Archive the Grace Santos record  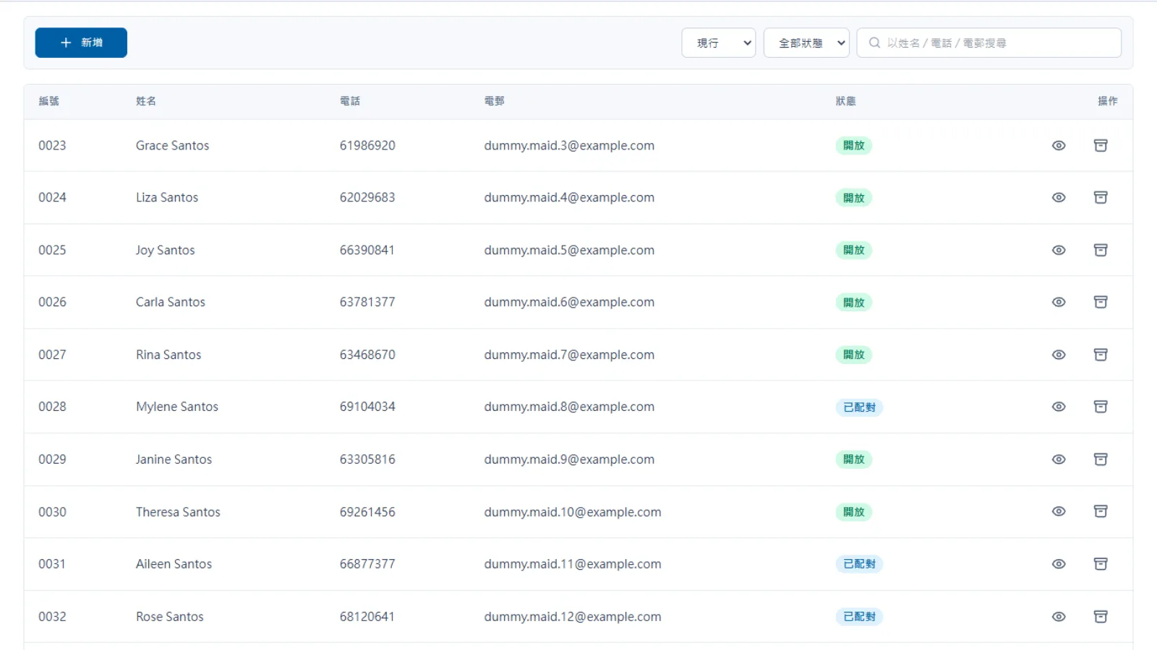coord(1101,145)
